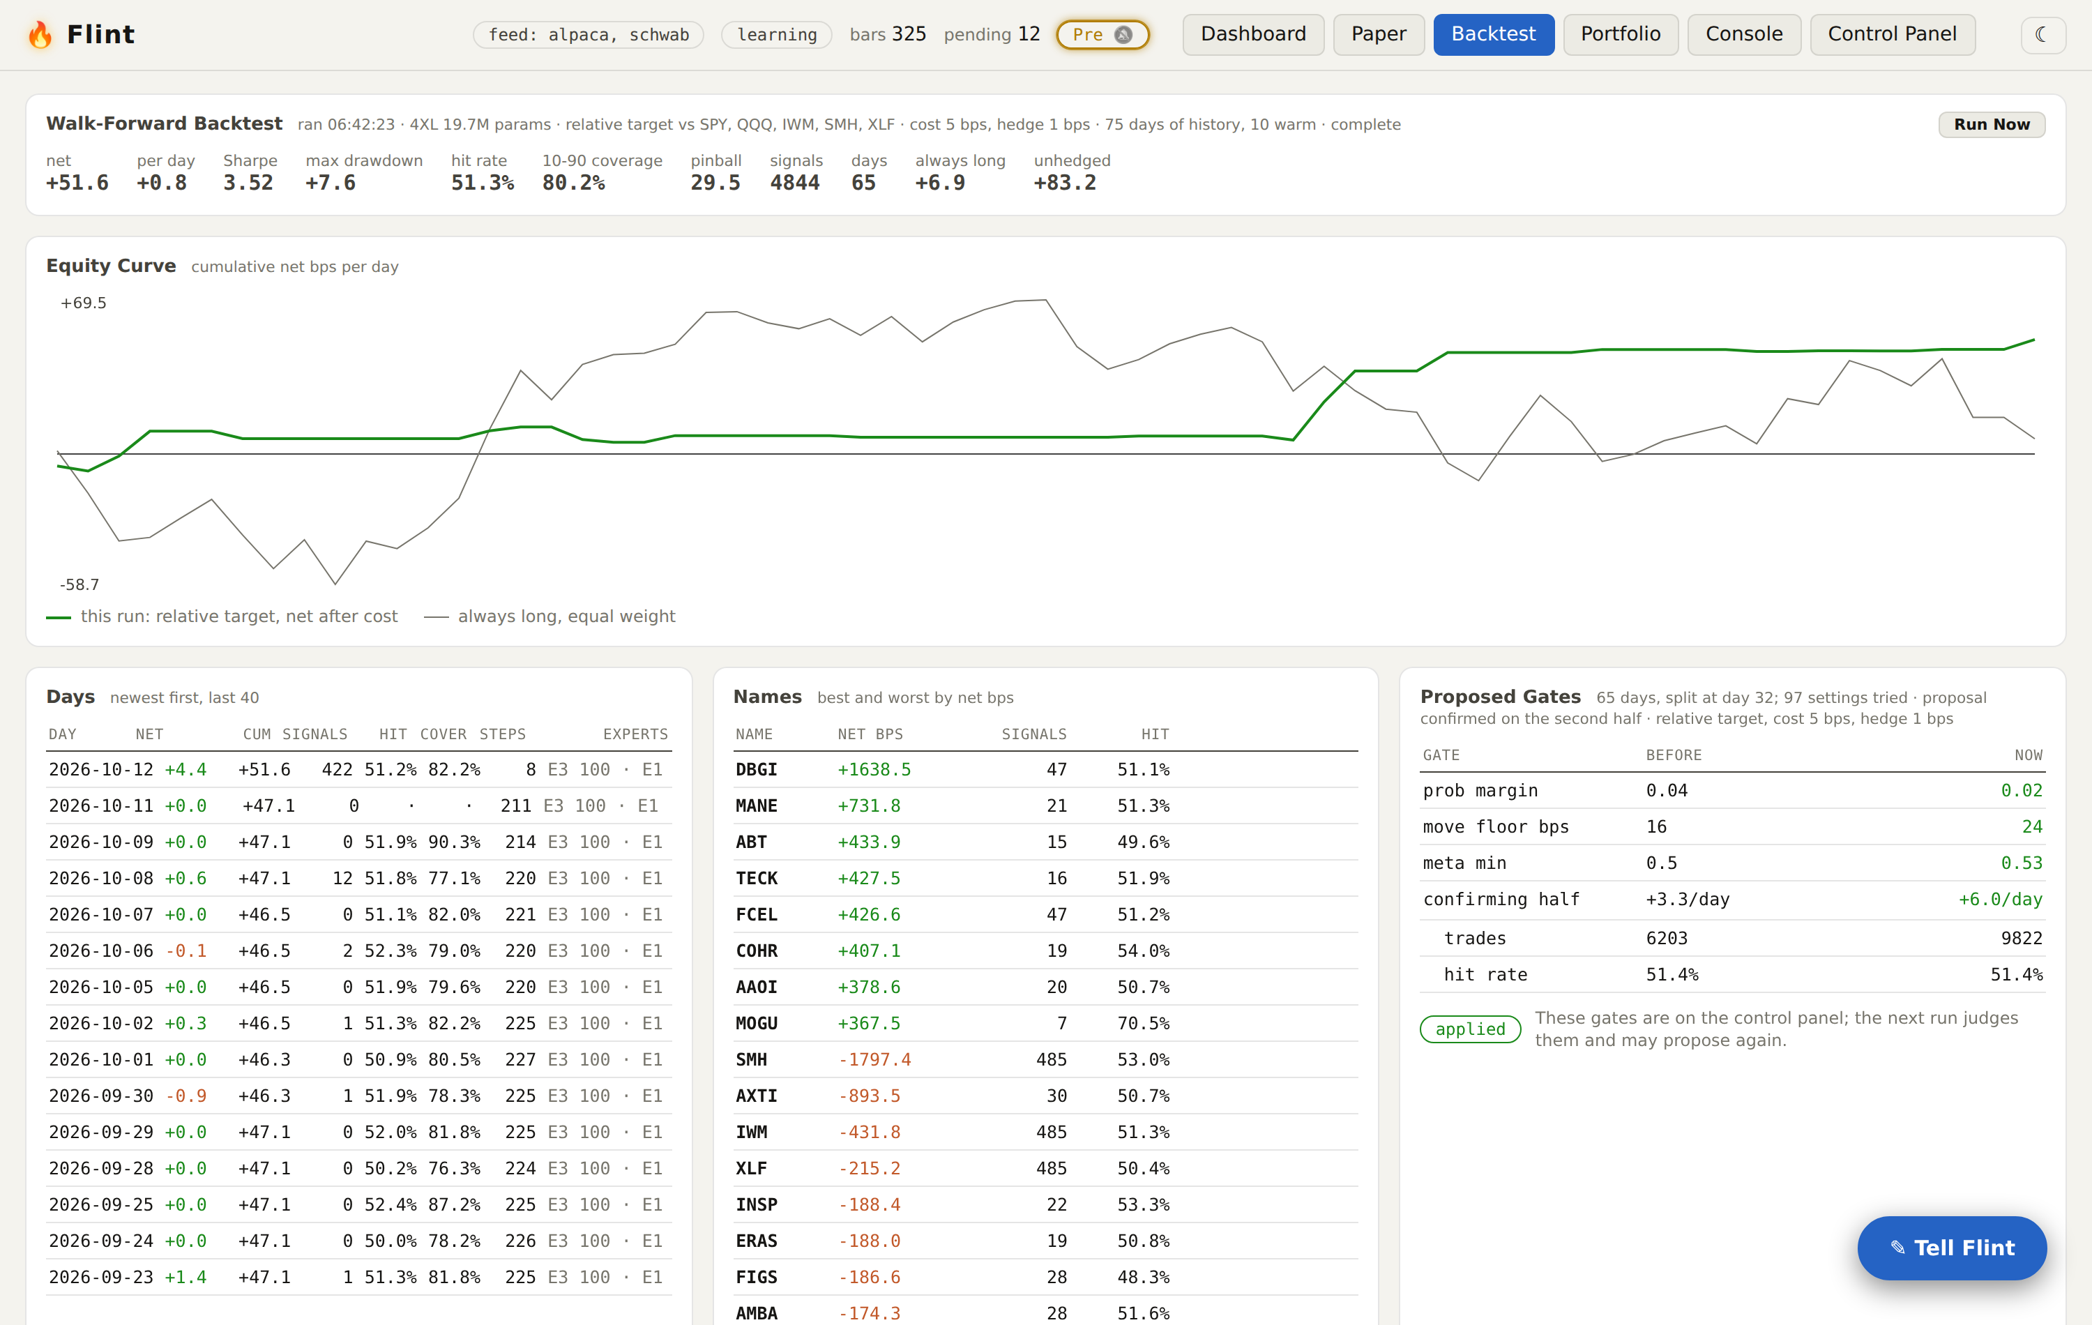2092x1325 pixels.
Task: Click the Run Now button
Action: [1991, 124]
